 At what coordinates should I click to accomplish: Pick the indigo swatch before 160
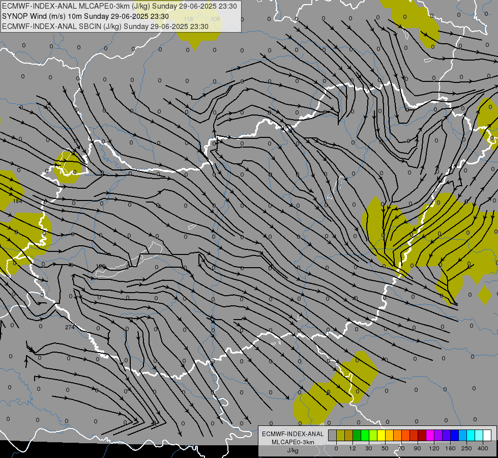(447, 435)
